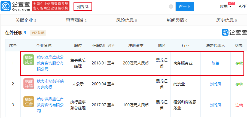Switch to the 风险信息 tab
The width and height of the screenshot is (247, 118).
126,20
